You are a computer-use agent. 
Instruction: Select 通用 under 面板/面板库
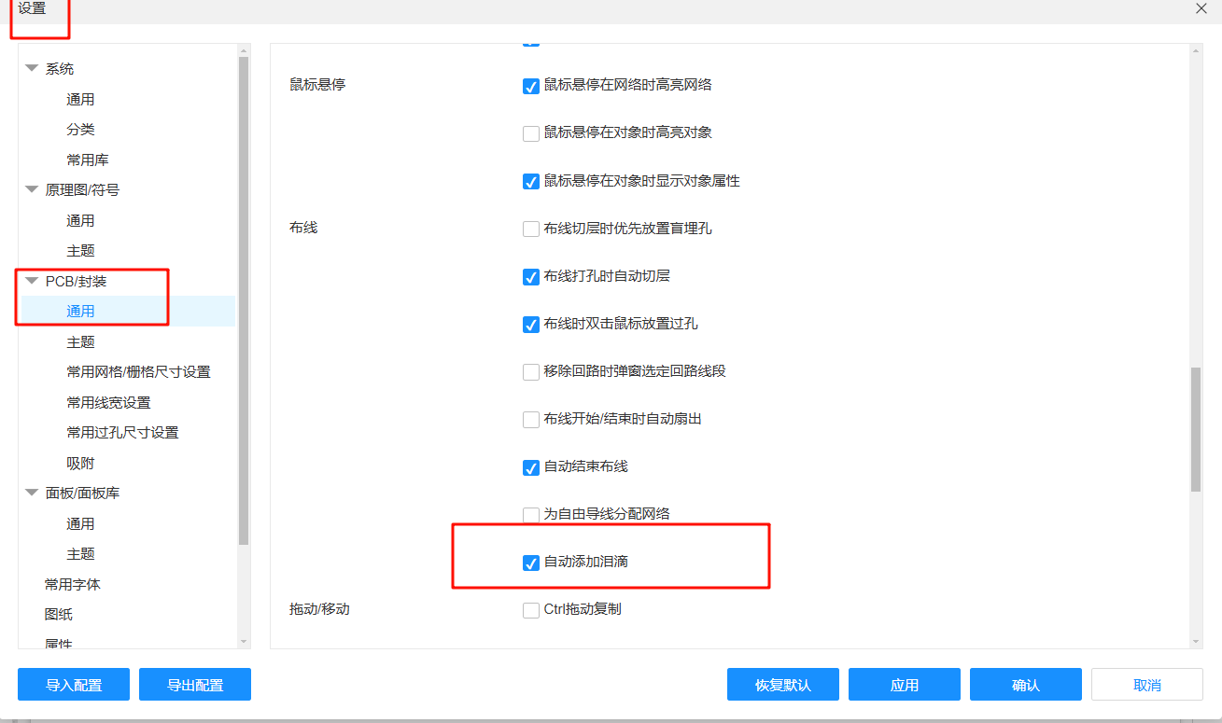(80, 523)
